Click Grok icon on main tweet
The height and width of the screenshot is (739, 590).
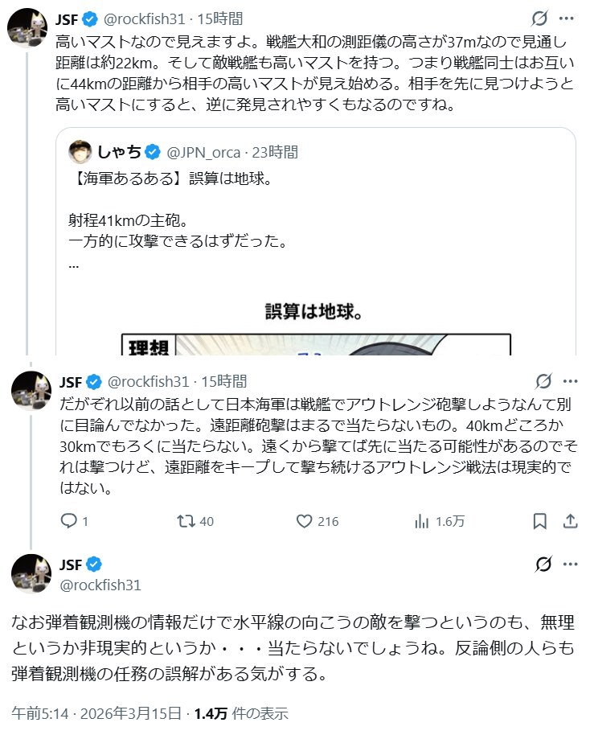(x=543, y=564)
